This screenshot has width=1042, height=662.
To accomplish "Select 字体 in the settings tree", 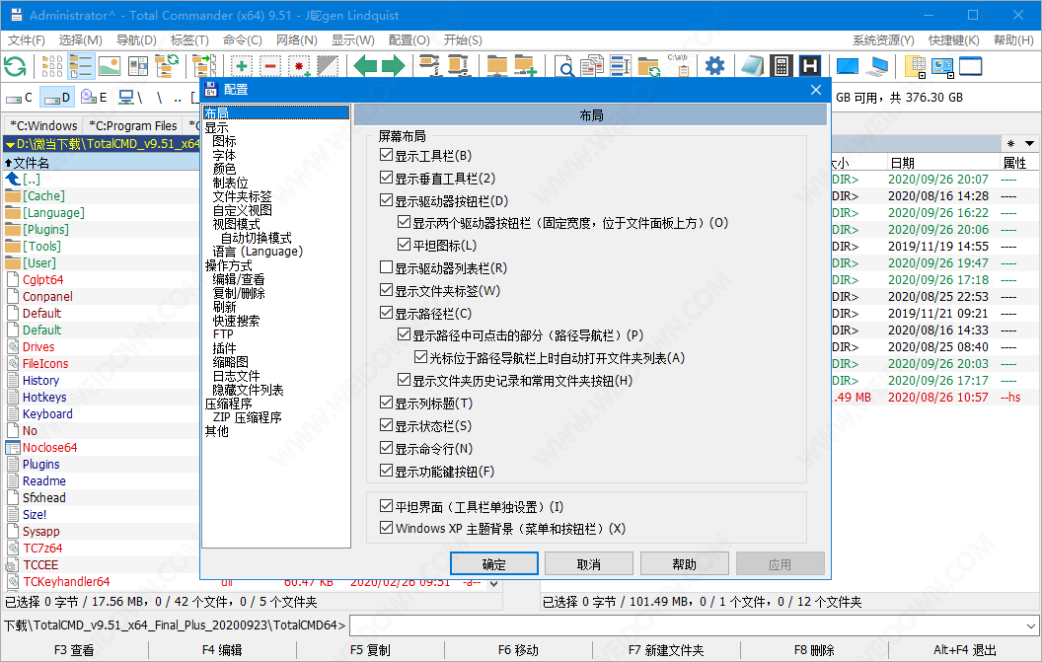I will click(x=224, y=156).
